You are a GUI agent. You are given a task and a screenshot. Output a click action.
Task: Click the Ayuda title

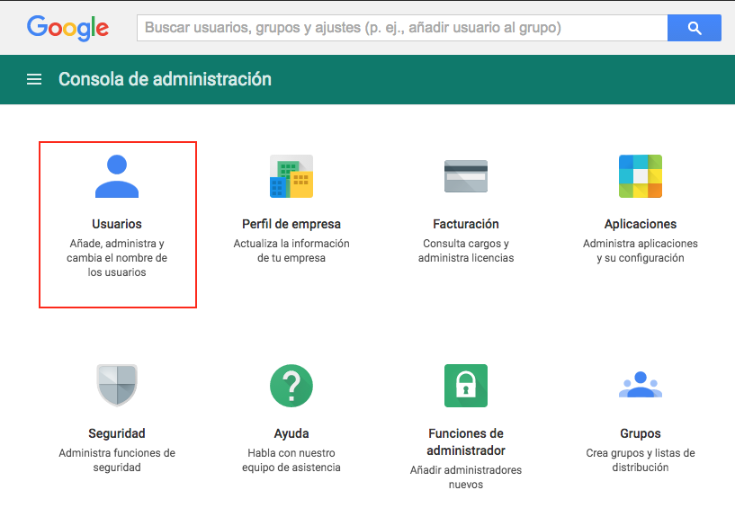pos(291,433)
